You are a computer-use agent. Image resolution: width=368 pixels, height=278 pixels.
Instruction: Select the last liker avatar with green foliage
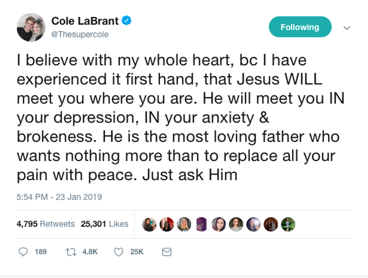(288, 224)
